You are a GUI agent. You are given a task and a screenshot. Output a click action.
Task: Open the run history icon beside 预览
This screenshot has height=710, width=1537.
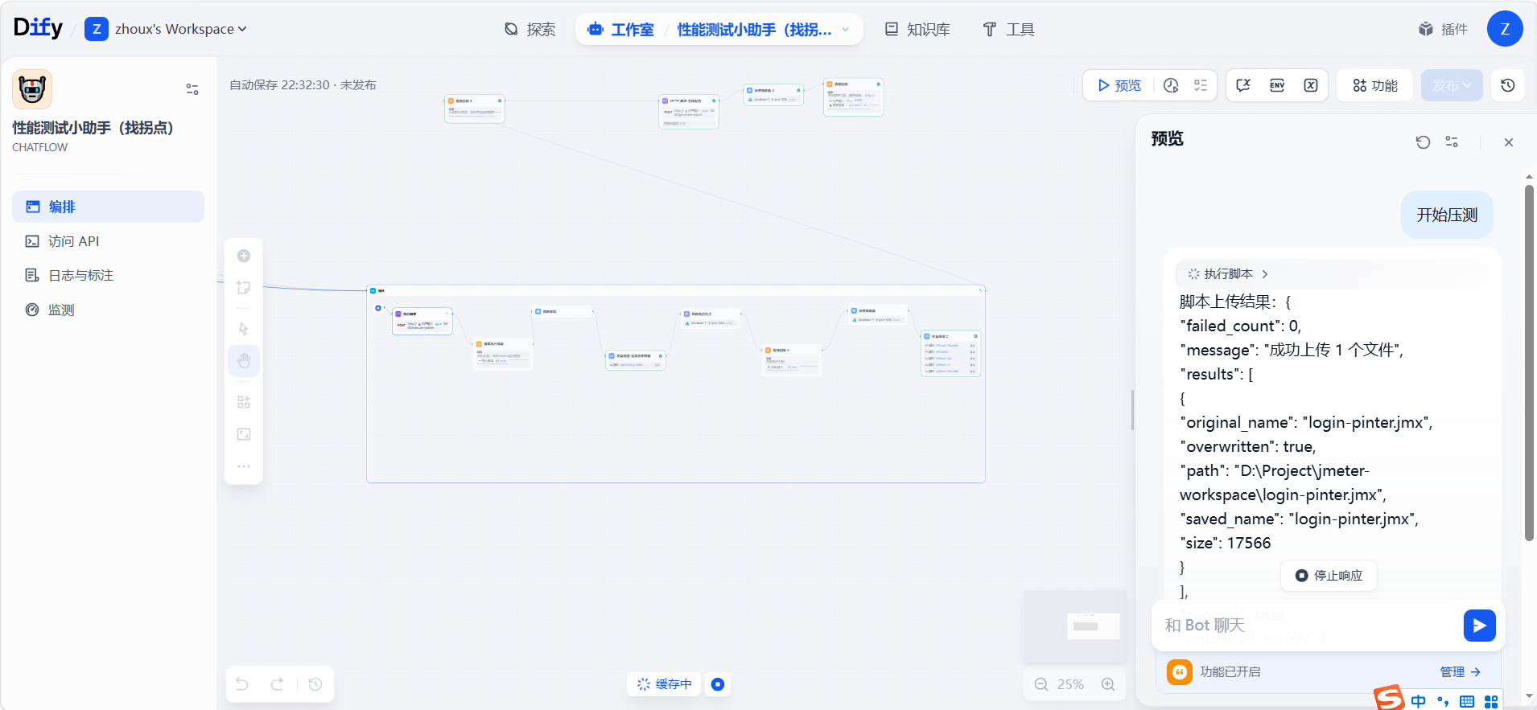[1171, 85]
